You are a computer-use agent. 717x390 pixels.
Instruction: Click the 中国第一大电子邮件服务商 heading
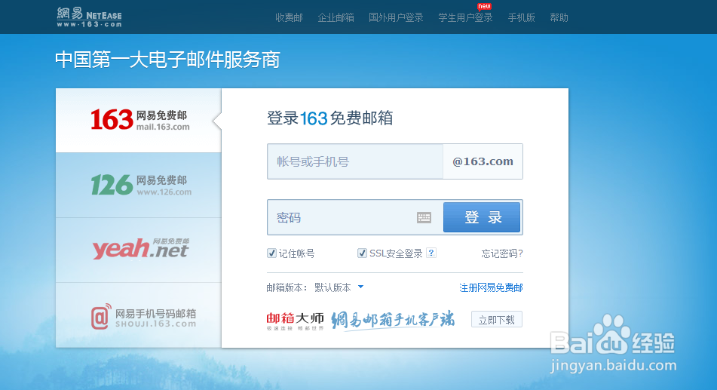(167, 60)
